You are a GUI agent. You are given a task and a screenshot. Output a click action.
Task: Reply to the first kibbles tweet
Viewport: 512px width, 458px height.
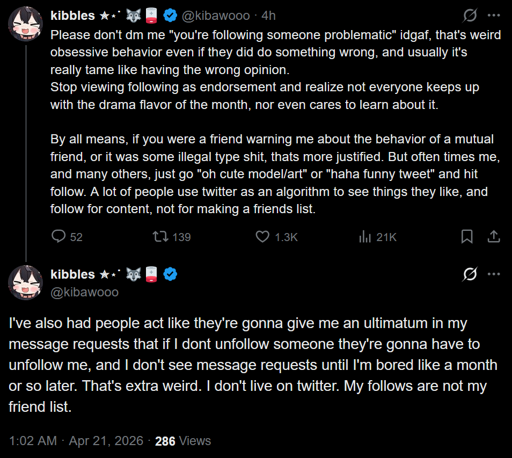click(x=58, y=236)
